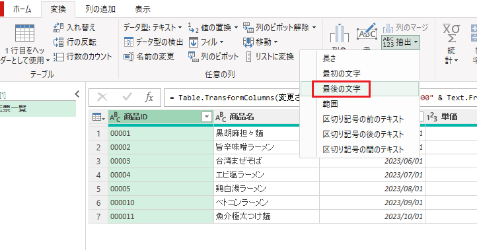
Task: Click the 移動 move icon
Action: 248,42
